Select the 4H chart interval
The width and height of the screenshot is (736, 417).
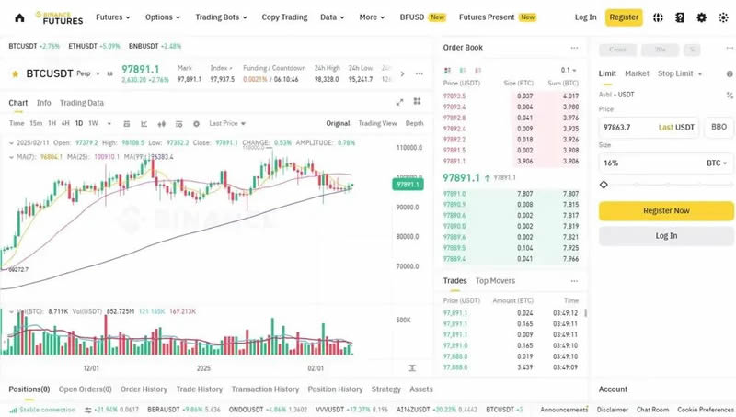click(65, 123)
